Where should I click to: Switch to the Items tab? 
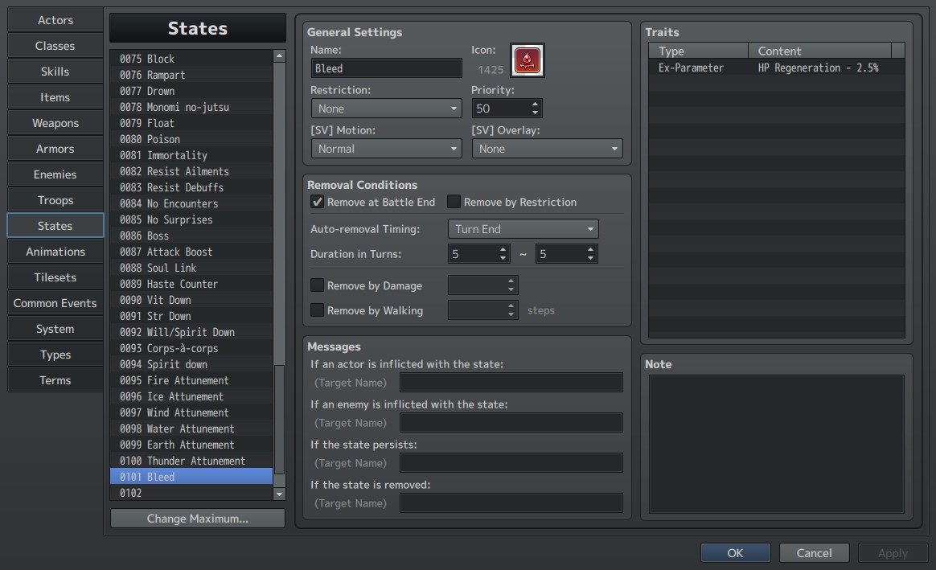(x=55, y=97)
